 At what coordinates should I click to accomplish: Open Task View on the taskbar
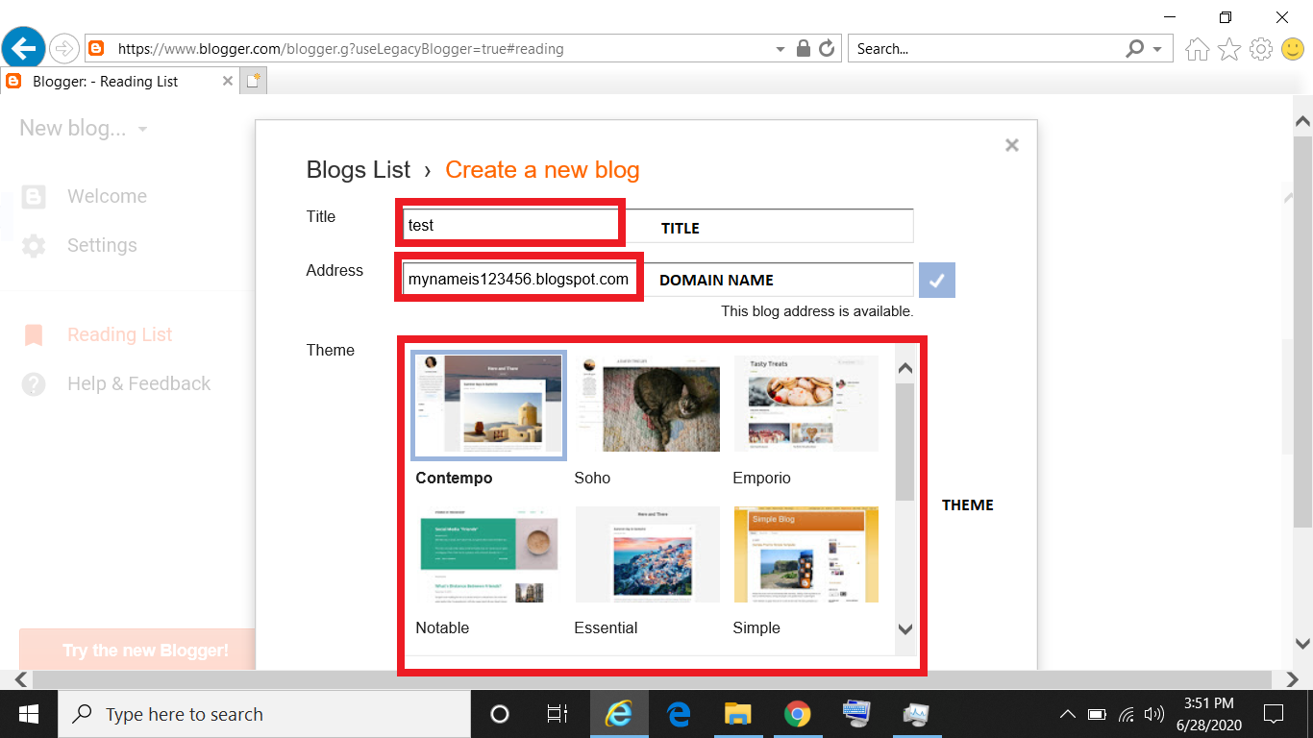557,714
